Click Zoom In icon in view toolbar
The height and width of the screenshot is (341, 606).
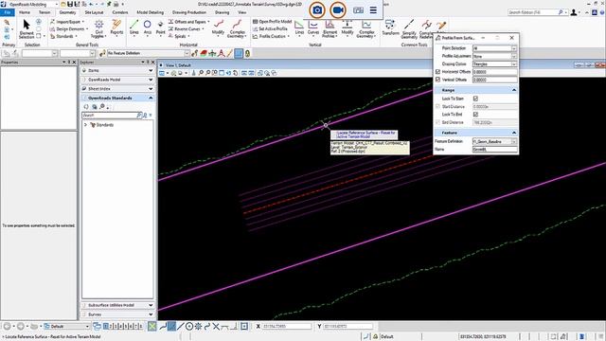(201, 73)
